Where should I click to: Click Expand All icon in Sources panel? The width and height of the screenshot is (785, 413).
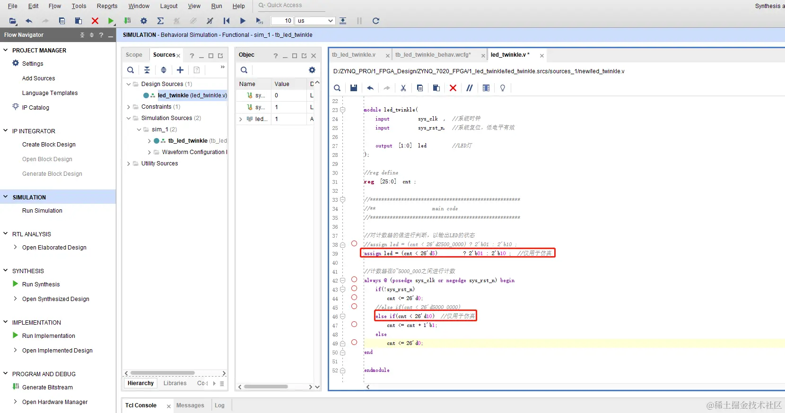tap(164, 70)
